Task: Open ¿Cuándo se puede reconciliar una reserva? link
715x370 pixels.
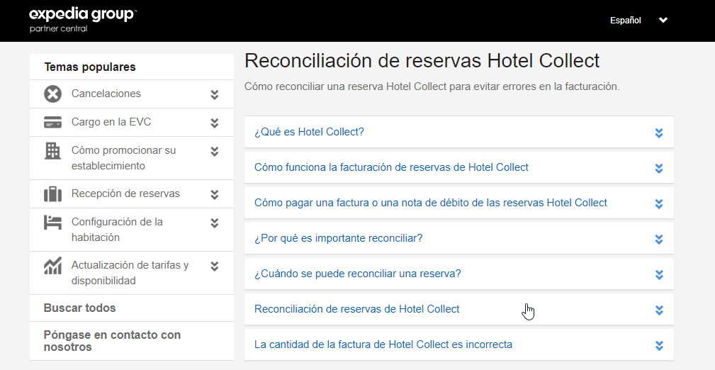Action: (357, 274)
